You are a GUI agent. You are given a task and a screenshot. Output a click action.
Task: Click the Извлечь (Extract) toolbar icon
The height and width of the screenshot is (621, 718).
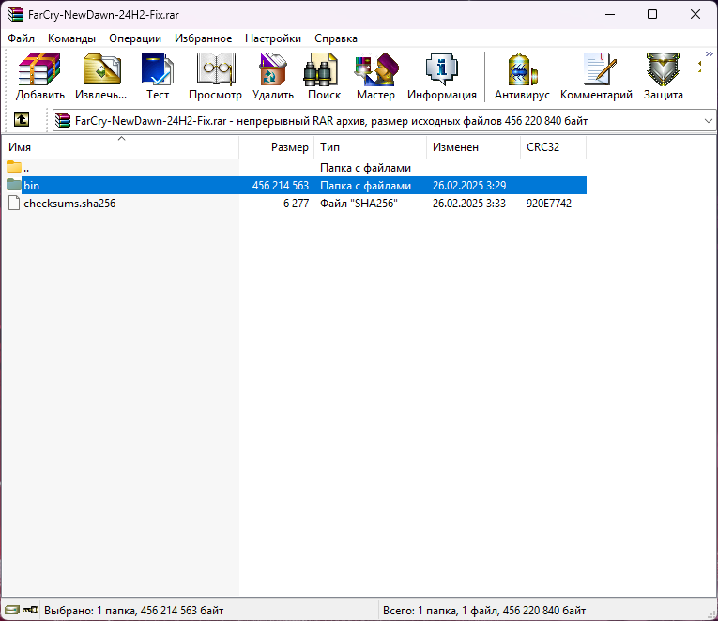(x=101, y=76)
